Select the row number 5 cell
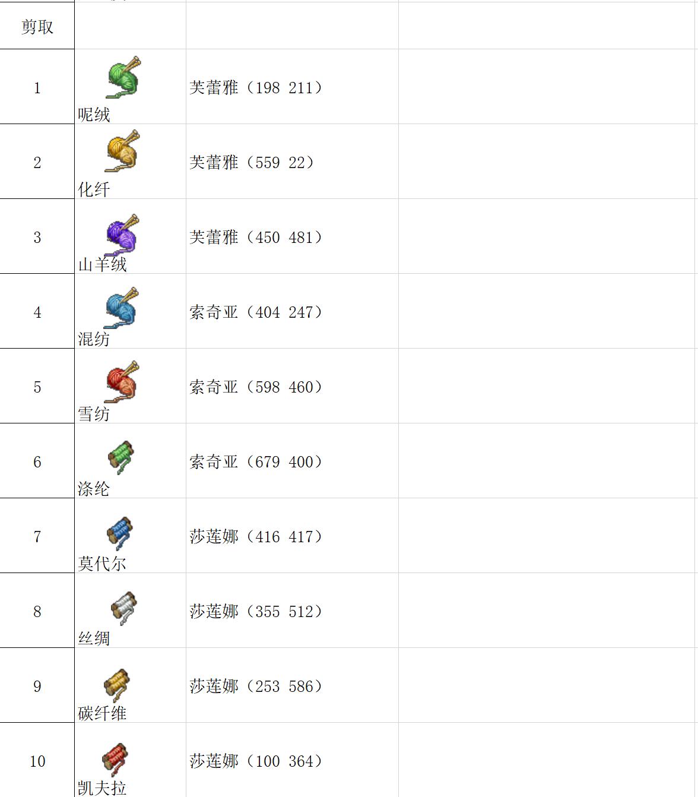The width and height of the screenshot is (698, 797). pos(37,387)
